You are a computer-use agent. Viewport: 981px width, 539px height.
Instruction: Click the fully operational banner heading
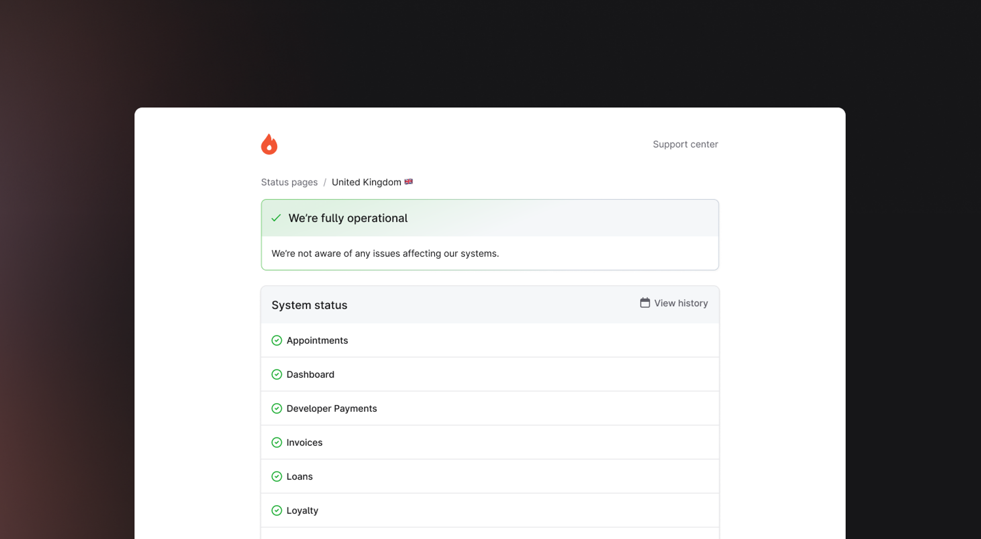tap(348, 218)
